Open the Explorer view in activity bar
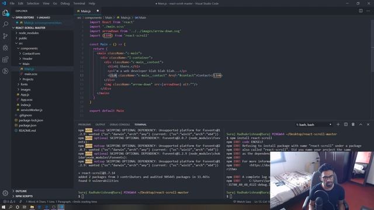Screen dimensions: 374x210 coord(5,13)
